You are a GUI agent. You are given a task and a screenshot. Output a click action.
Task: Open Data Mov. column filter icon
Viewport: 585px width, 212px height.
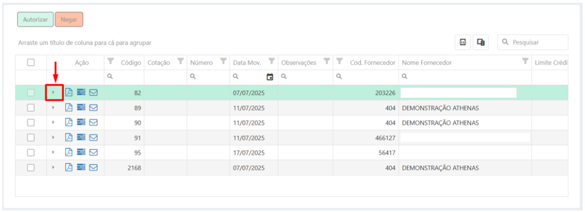[x=271, y=61]
